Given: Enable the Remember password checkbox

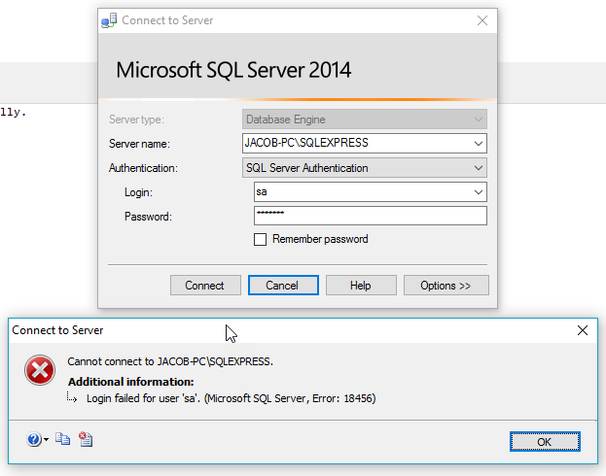Looking at the screenshot, I should tap(260, 239).
